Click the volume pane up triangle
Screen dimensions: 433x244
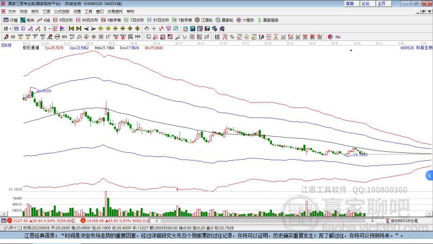(x=4, y=214)
